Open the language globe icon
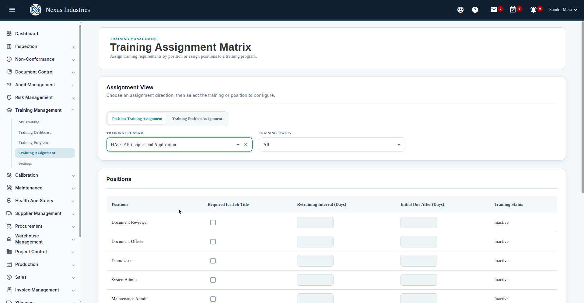The height and width of the screenshot is (303, 584). (x=460, y=10)
